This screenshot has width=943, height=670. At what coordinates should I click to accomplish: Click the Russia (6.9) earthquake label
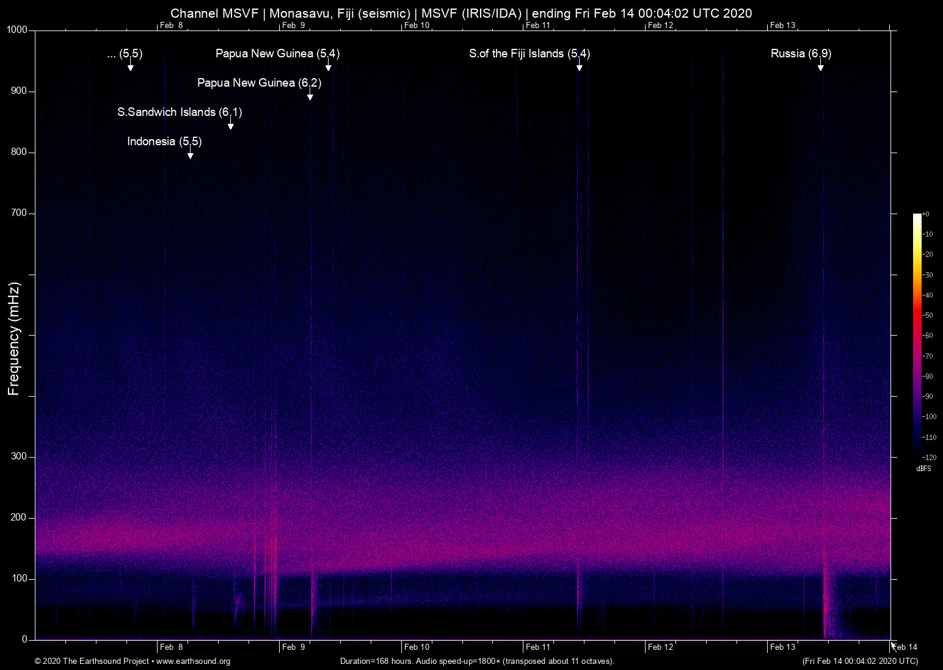pos(801,54)
